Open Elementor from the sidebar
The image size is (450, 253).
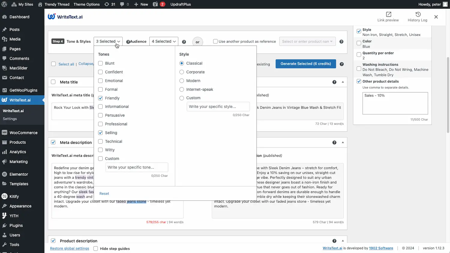tap(18, 174)
